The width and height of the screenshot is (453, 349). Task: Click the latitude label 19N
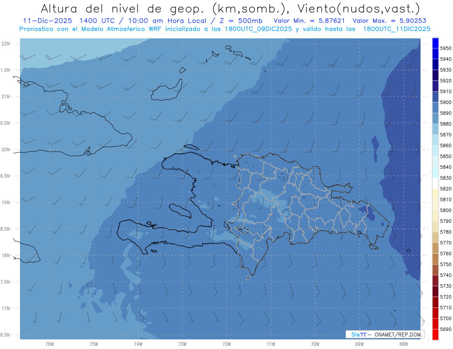coord(6,203)
